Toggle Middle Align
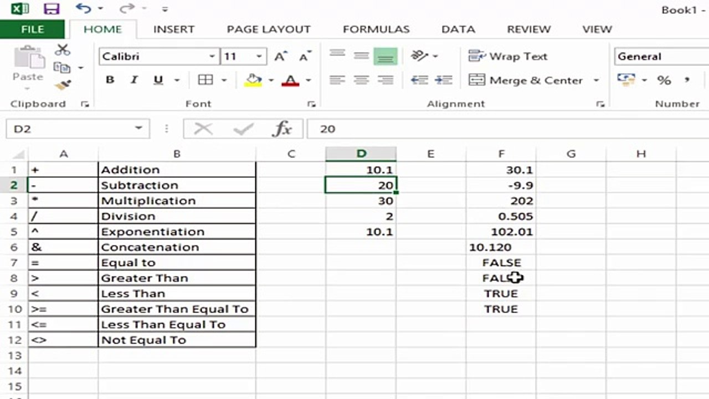709x399 pixels. click(361, 55)
